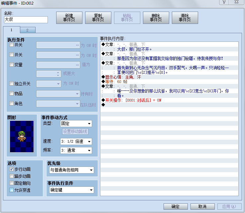Check the 角色 condition checkbox
Screen dimensions: 245x213
pyautogui.click(x=11, y=104)
